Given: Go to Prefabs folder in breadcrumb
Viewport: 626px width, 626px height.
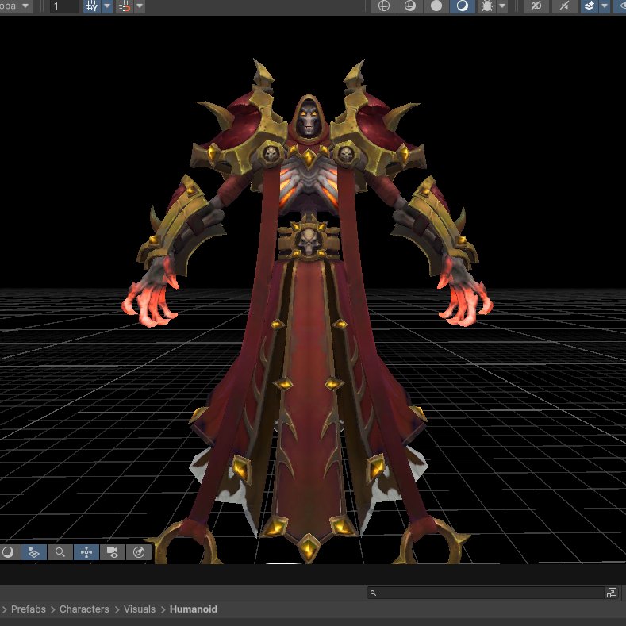Looking at the screenshot, I should click(x=29, y=609).
